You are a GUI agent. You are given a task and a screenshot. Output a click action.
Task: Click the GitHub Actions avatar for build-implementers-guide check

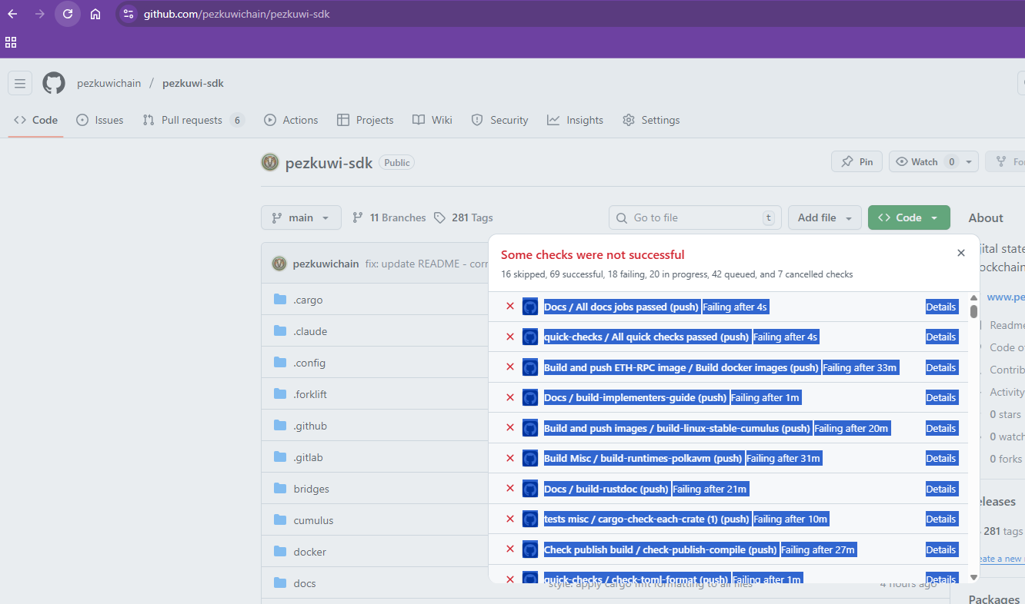530,397
